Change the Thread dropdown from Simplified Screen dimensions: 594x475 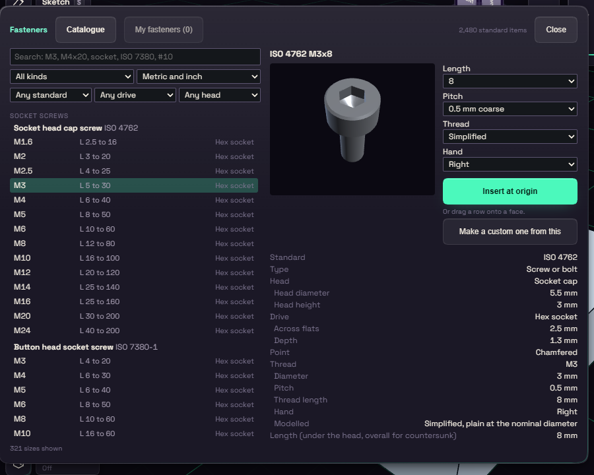(x=510, y=137)
